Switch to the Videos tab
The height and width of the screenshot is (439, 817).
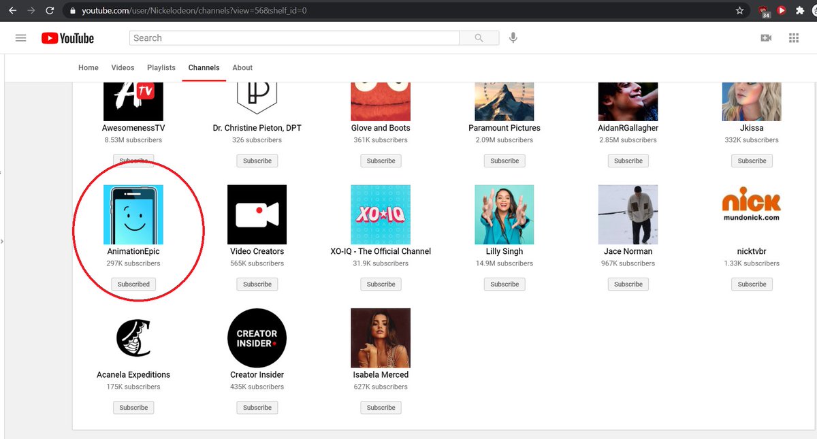(x=123, y=68)
